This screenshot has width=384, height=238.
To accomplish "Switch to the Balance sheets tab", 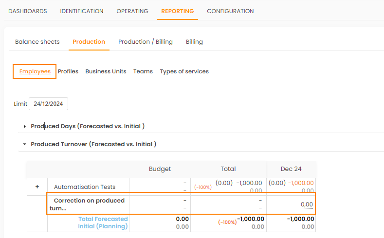I will tap(37, 42).
